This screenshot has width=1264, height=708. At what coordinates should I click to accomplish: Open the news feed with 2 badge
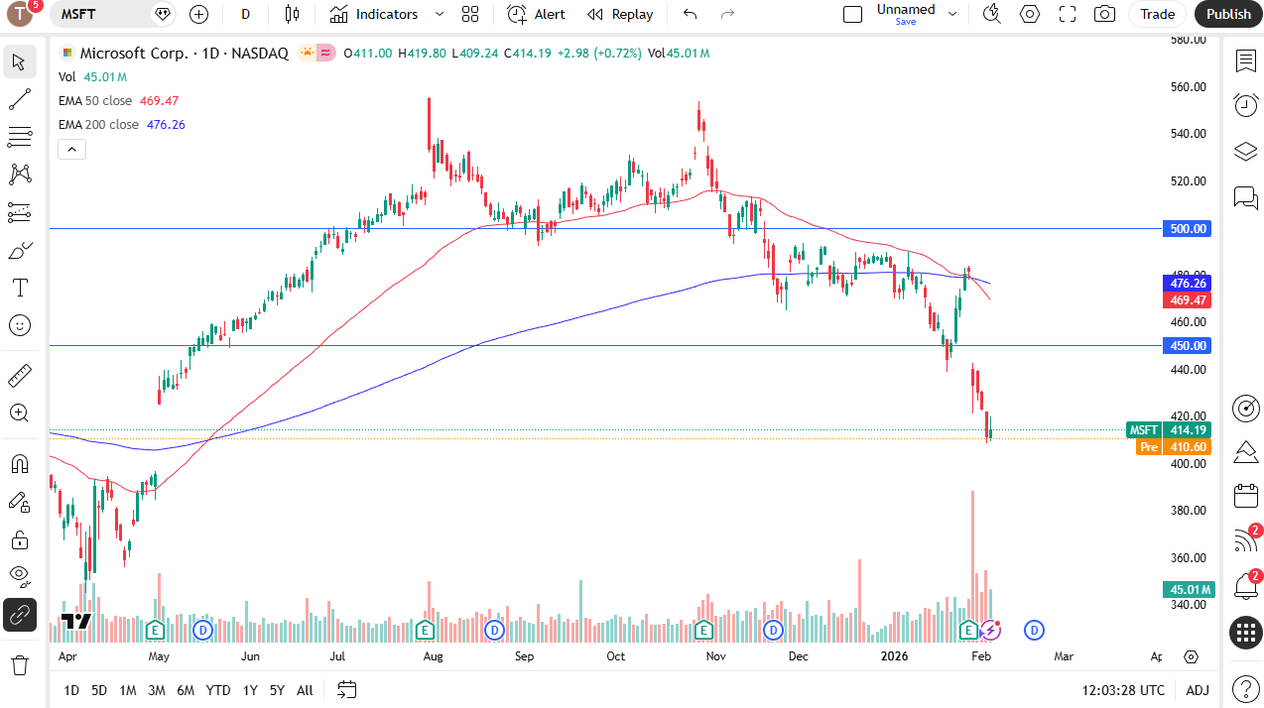click(1245, 540)
